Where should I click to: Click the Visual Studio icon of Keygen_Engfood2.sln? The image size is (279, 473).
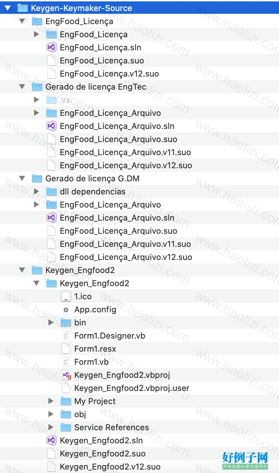52,440
